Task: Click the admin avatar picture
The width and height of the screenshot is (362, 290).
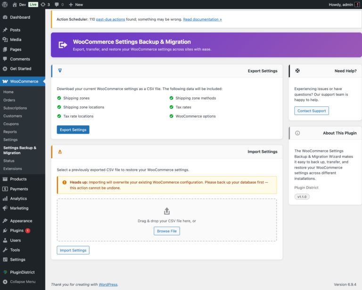Action: tap(357, 5)
